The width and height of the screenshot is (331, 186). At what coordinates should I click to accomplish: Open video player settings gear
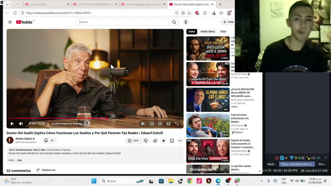point(160,123)
